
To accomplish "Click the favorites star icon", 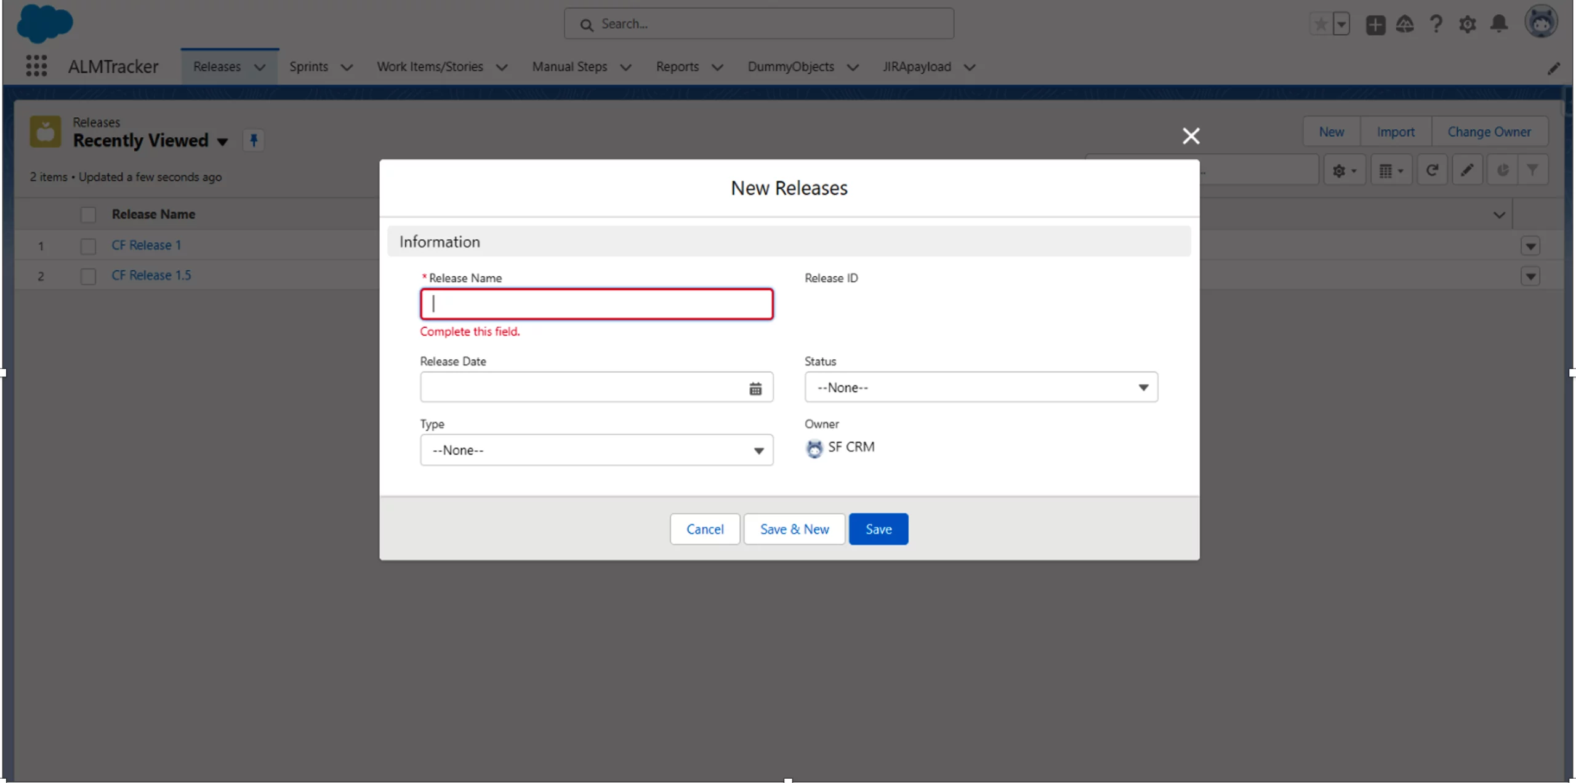I will 1321,24.
